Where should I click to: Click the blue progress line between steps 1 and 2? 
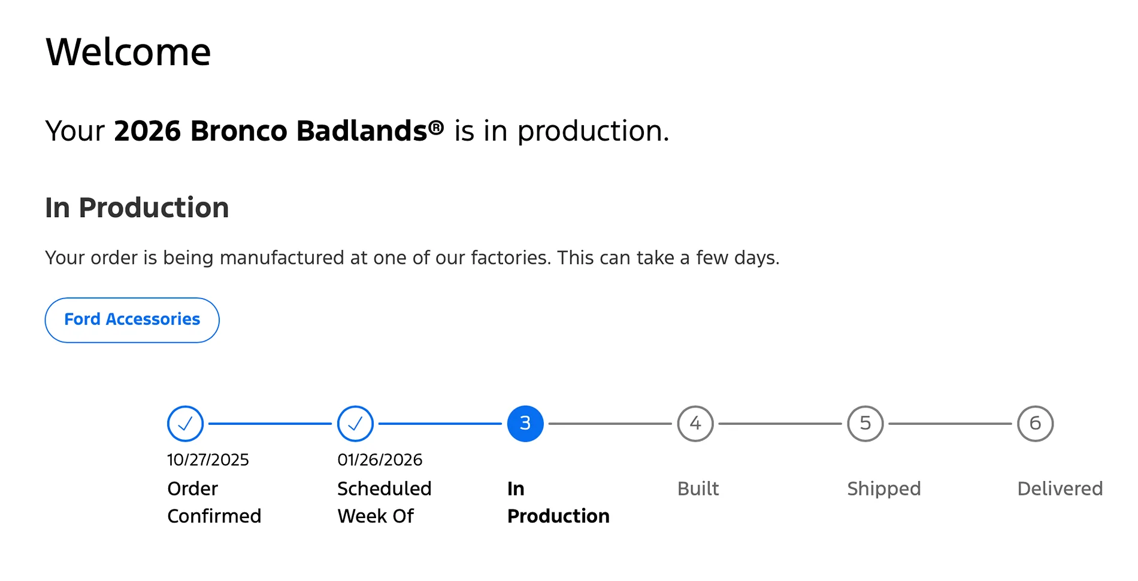pos(270,424)
